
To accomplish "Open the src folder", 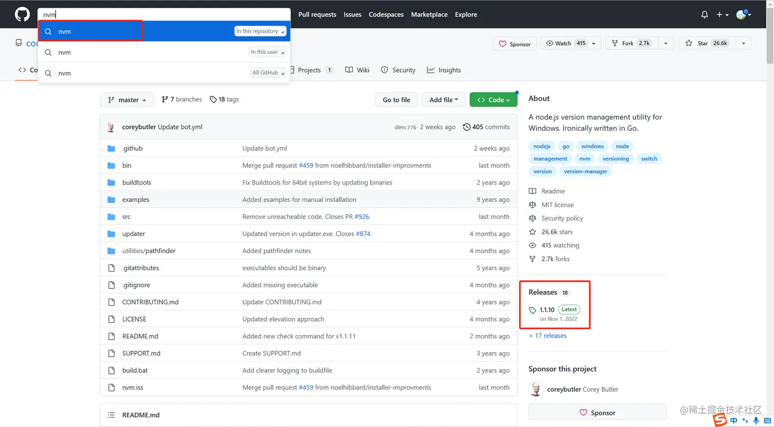I will pos(126,217).
